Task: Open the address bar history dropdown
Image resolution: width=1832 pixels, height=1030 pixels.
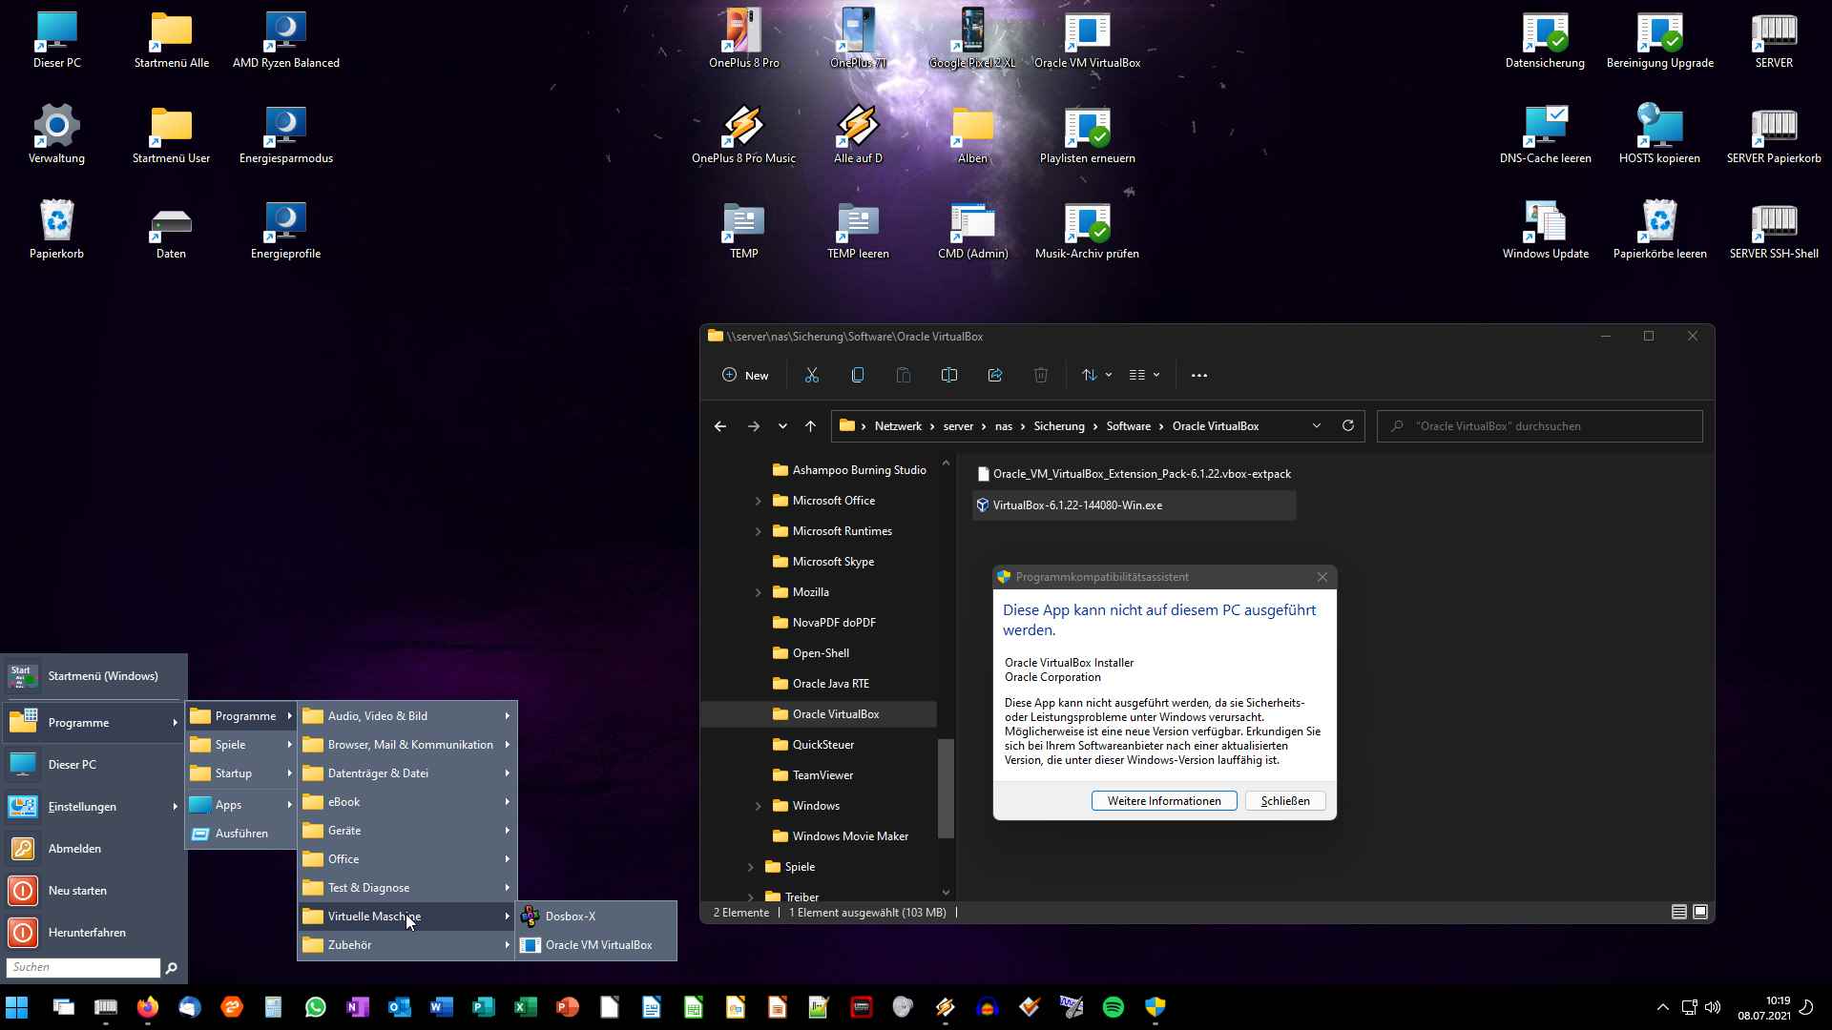Action: pos(1317,426)
